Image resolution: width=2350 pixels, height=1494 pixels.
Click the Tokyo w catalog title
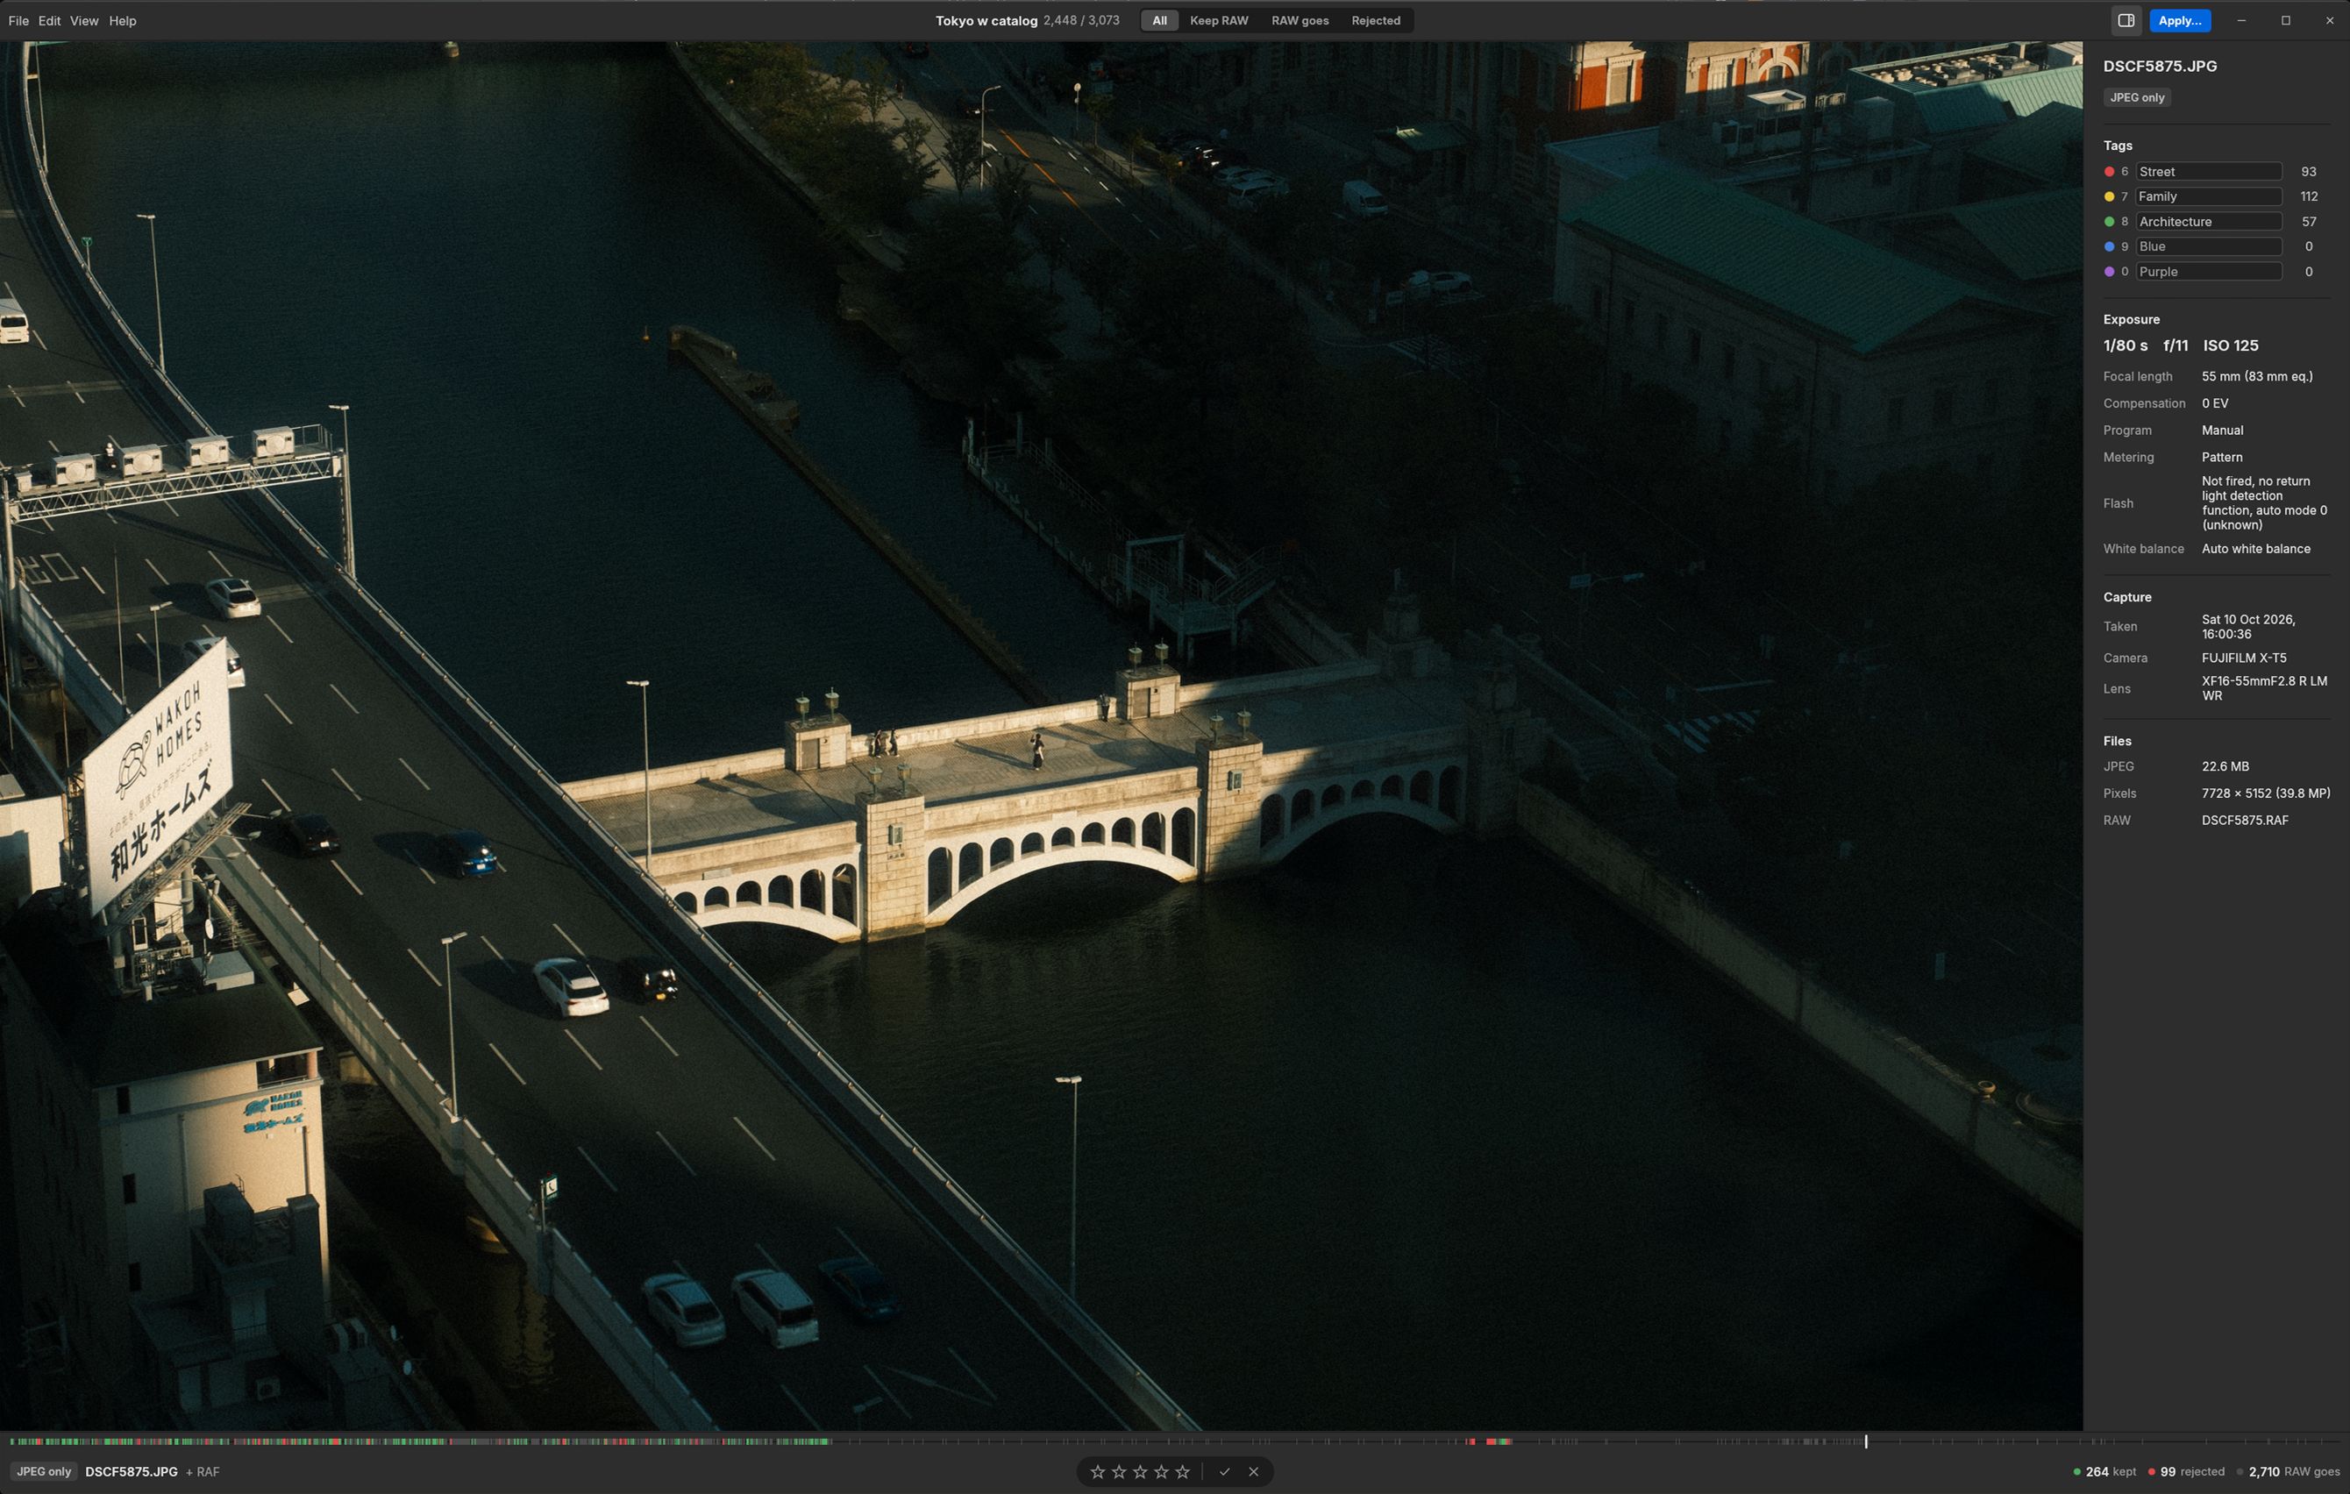tap(986, 20)
